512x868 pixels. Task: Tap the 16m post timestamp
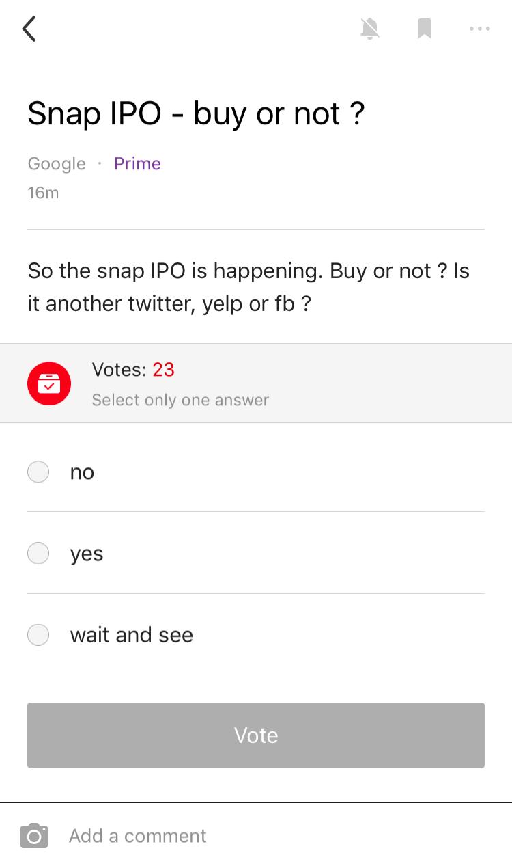(43, 193)
